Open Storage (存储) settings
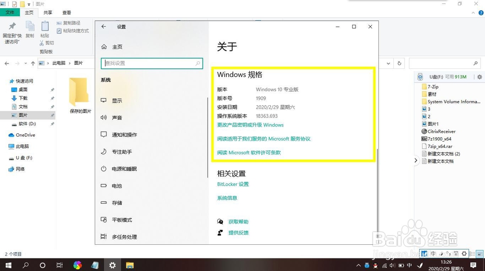Screen dimensions: 485x271 (112, 203)
